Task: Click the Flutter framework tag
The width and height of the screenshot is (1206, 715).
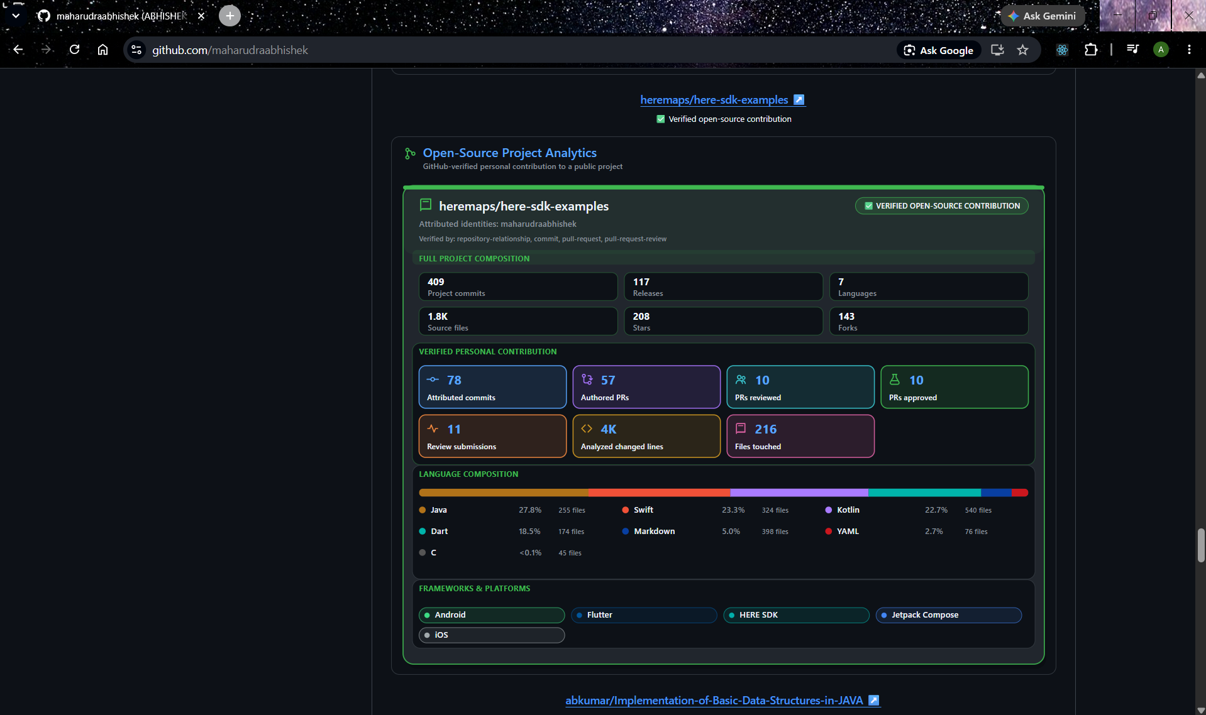Action: 644,615
